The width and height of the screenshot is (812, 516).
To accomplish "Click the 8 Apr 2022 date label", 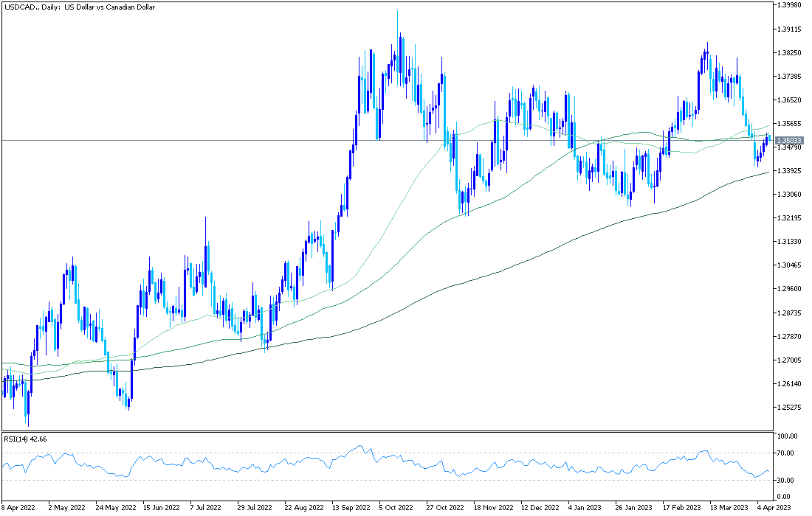I will pyautogui.click(x=18, y=508).
